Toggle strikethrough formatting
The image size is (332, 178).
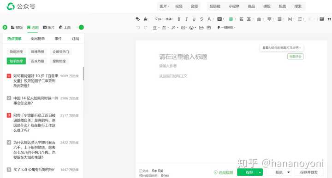click(202, 19)
